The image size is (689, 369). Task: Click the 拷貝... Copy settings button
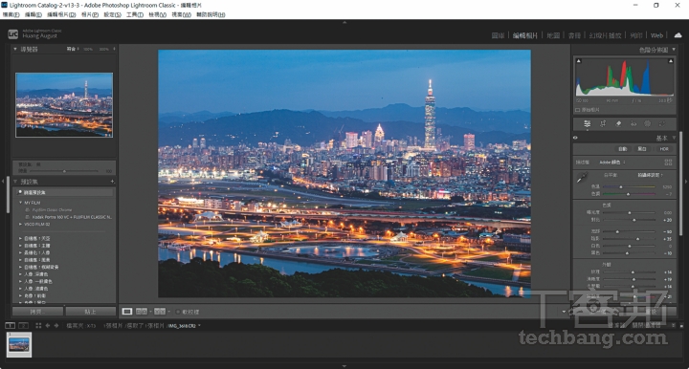tap(37, 312)
